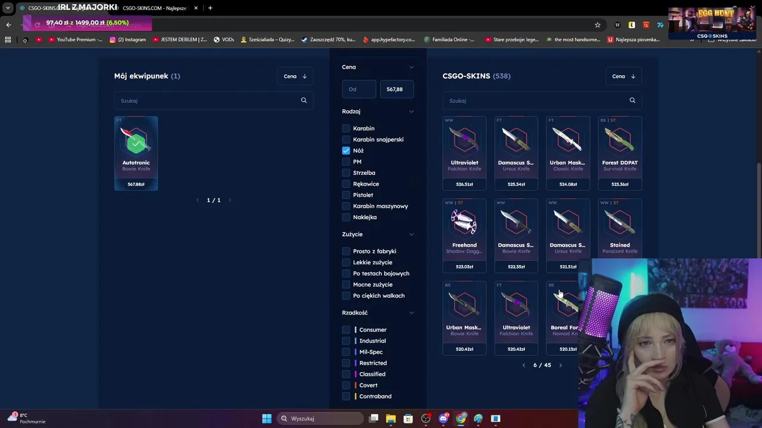The width and height of the screenshot is (762, 428).
Task: Click the Od minimum price field
Action: coord(359,89)
